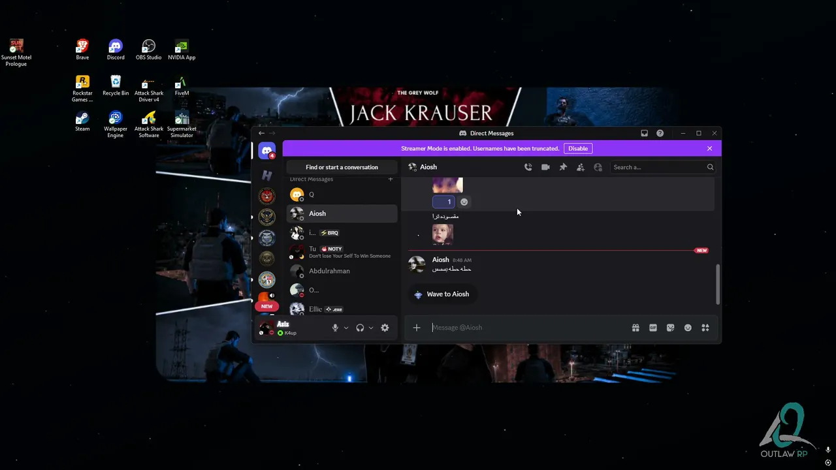Open the sticker picker
Viewport: 836px width, 470px height.
[670, 328]
